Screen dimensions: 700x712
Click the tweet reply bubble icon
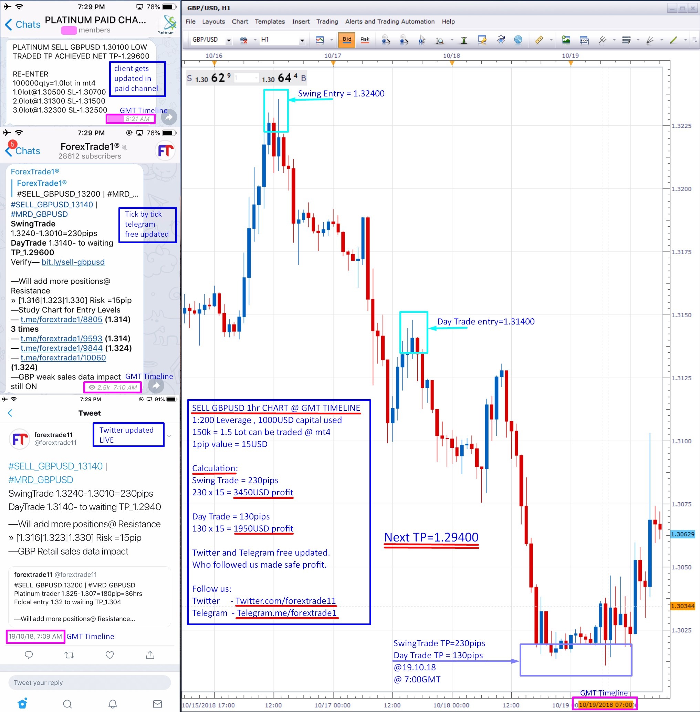(29, 655)
